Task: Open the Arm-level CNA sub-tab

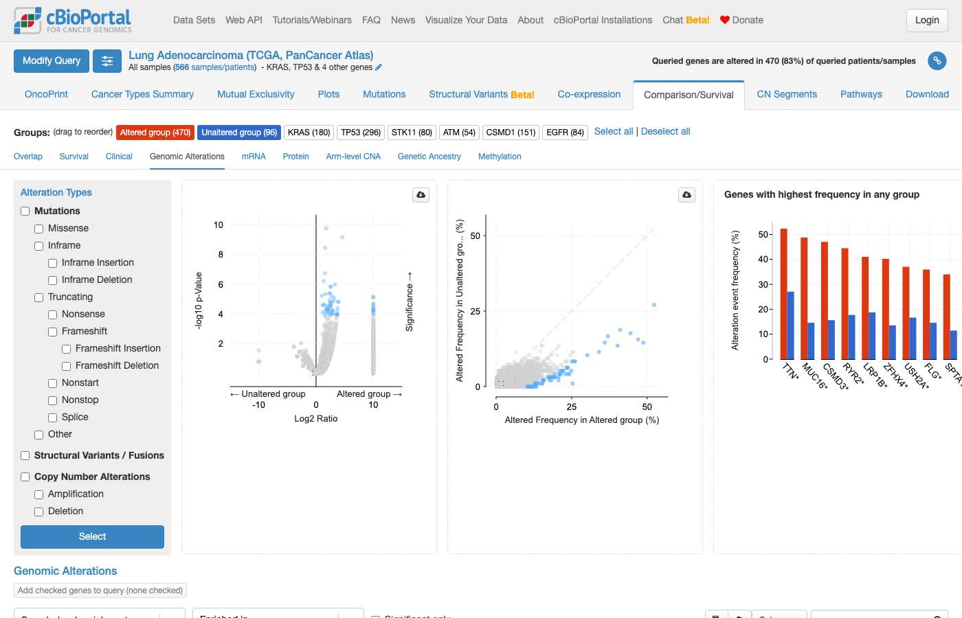Action: coord(353,157)
